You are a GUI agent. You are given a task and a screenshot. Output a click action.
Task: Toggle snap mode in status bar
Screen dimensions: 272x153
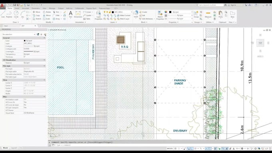179,149
